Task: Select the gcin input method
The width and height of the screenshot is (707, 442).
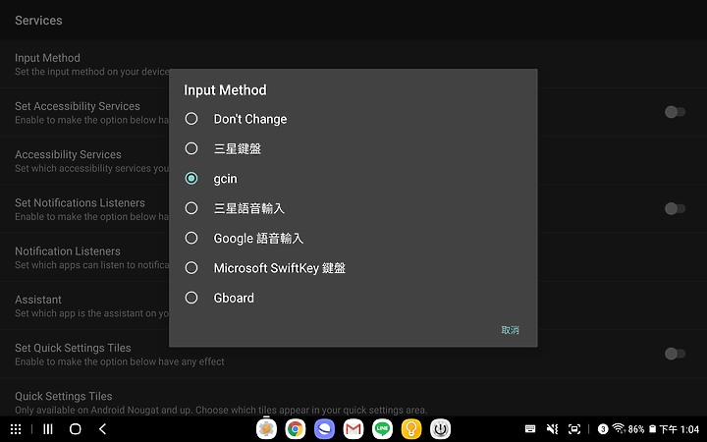Action: coord(353,179)
